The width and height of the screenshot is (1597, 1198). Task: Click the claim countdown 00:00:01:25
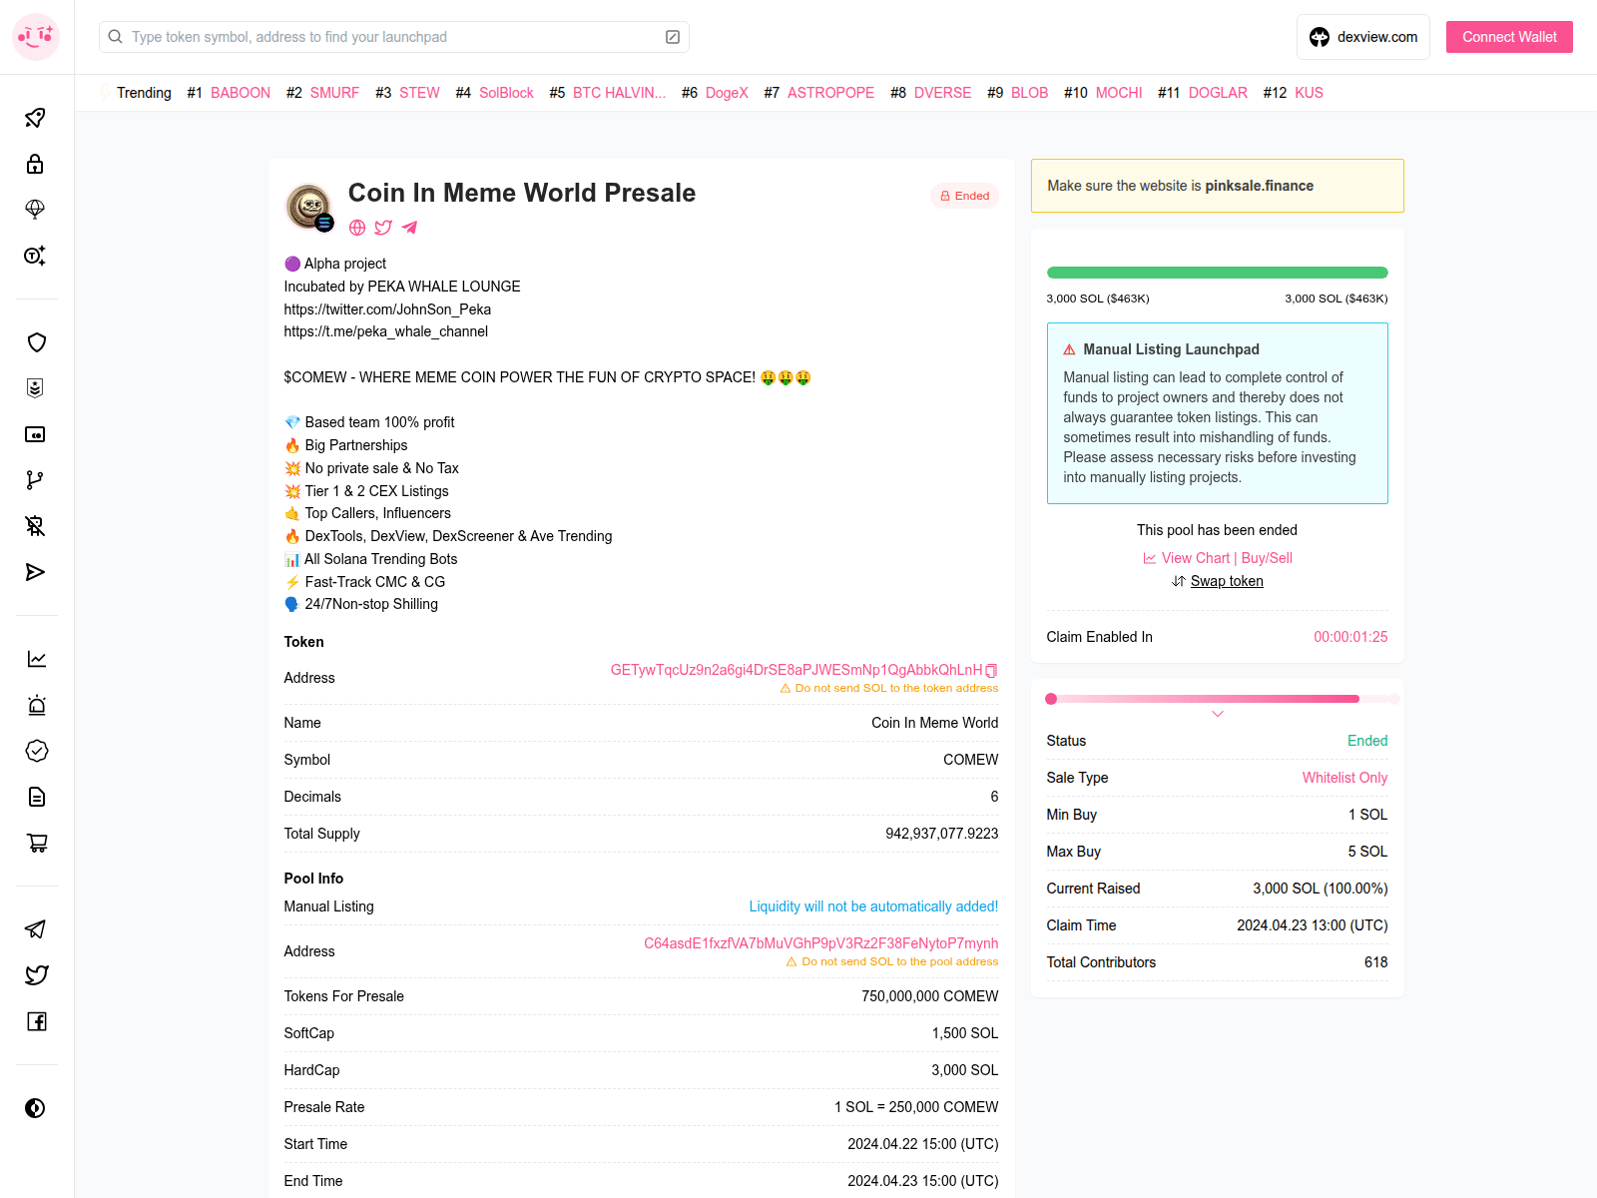tap(1350, 637)
